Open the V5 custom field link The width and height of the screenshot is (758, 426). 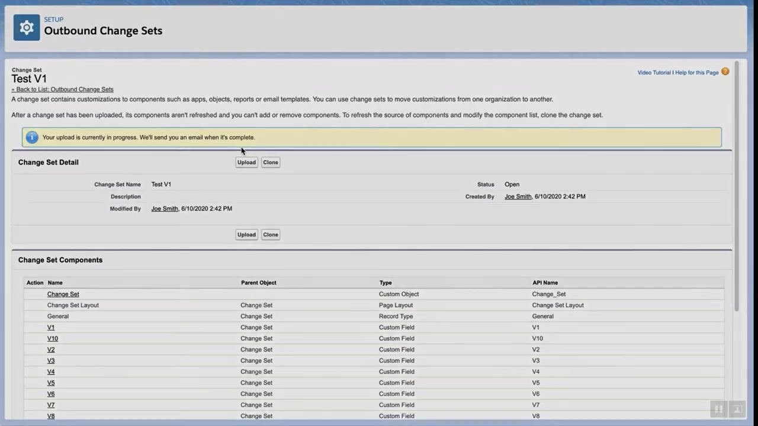click(x=51, y=383)
